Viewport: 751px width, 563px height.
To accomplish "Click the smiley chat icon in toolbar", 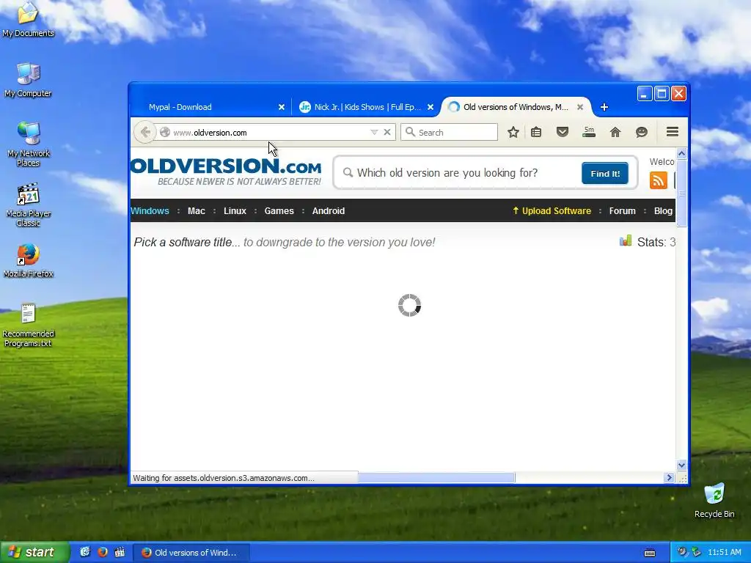I will 641,132.
